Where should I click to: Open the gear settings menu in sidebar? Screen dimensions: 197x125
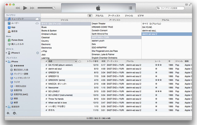tap(14, 113)
